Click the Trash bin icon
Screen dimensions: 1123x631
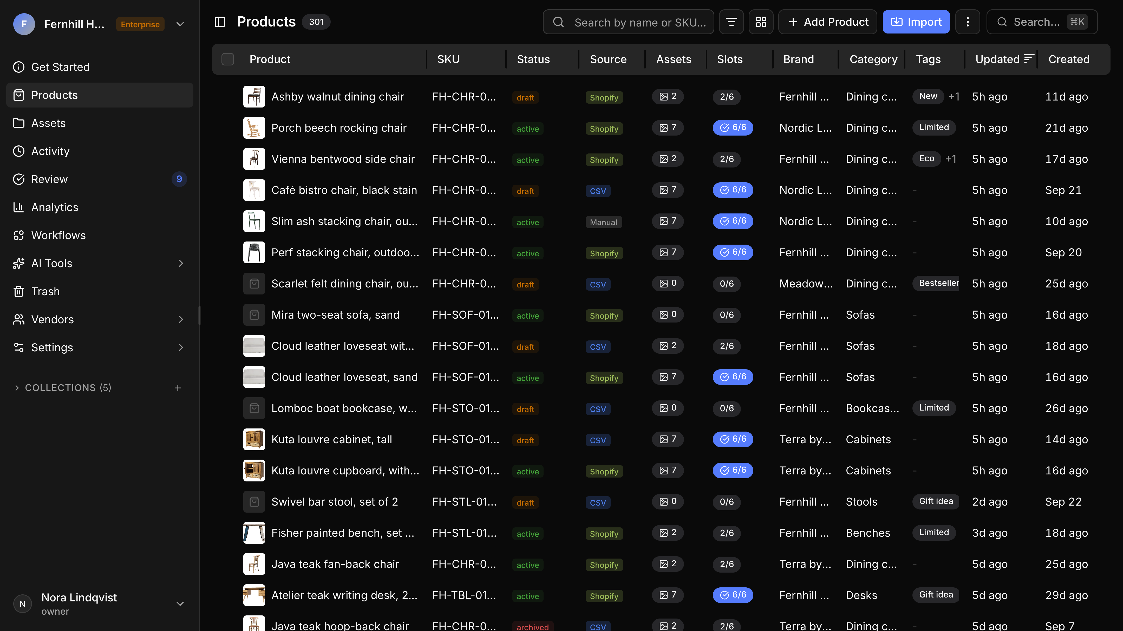tap(19, 291)
